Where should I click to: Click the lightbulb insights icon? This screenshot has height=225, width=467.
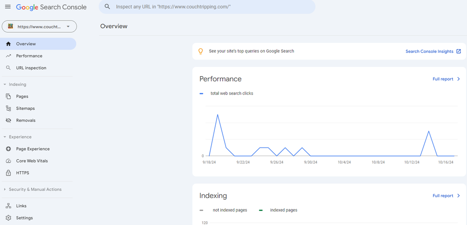201,51
